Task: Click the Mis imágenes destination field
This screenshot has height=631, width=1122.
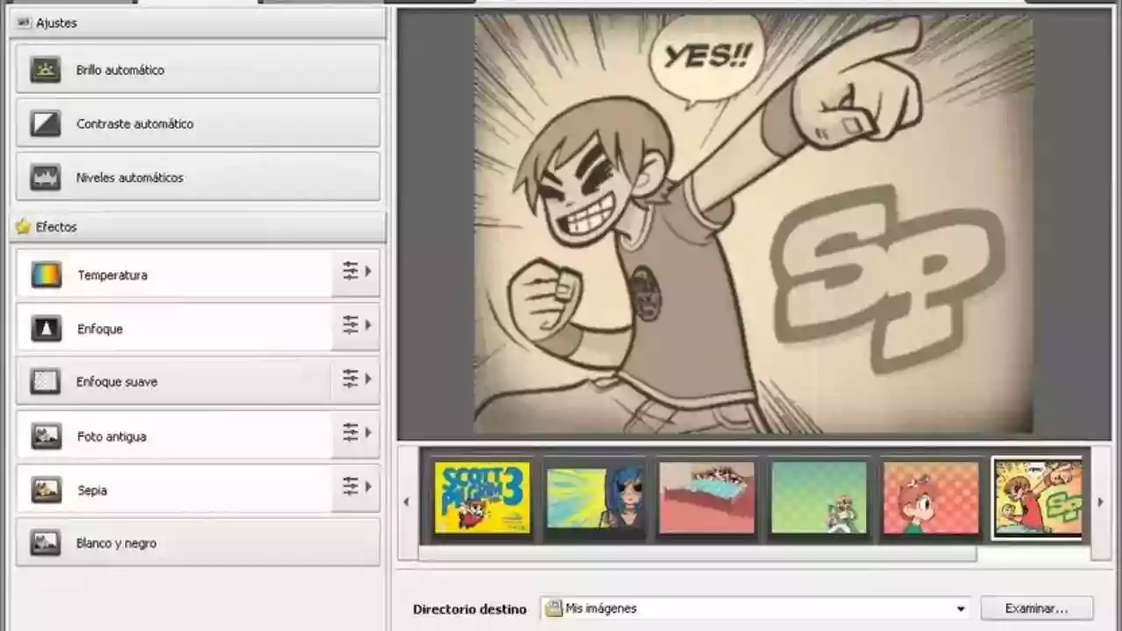Action: click(756, 608)
